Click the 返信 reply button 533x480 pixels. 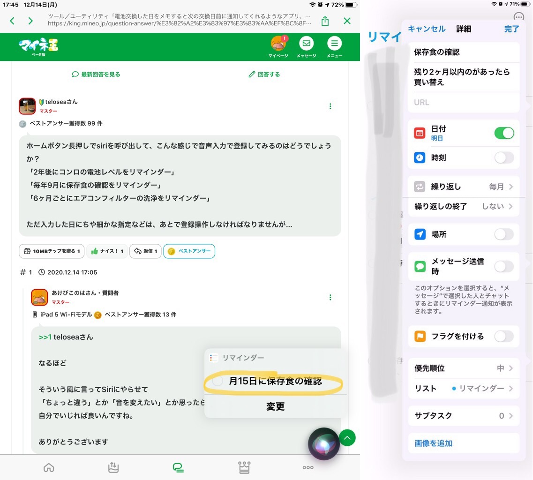(145, 251)
